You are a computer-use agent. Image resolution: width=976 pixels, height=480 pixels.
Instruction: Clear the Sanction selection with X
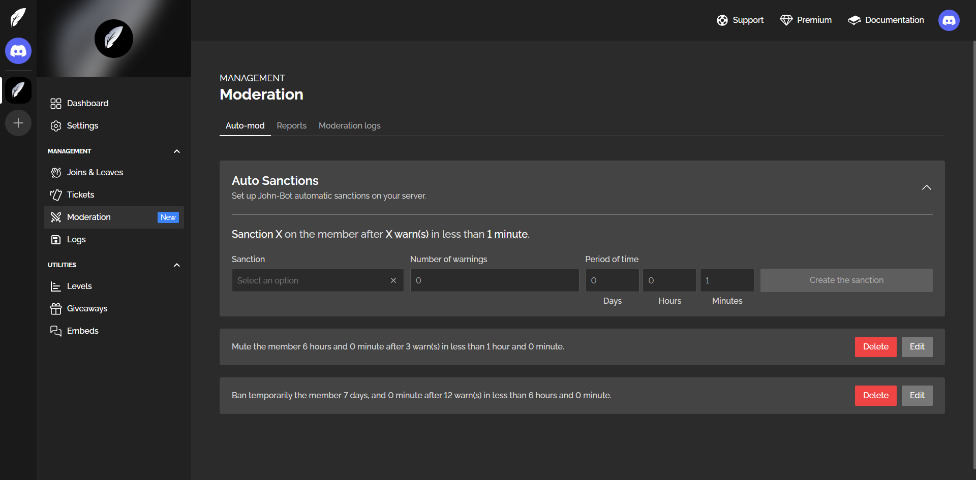[393, 280]
